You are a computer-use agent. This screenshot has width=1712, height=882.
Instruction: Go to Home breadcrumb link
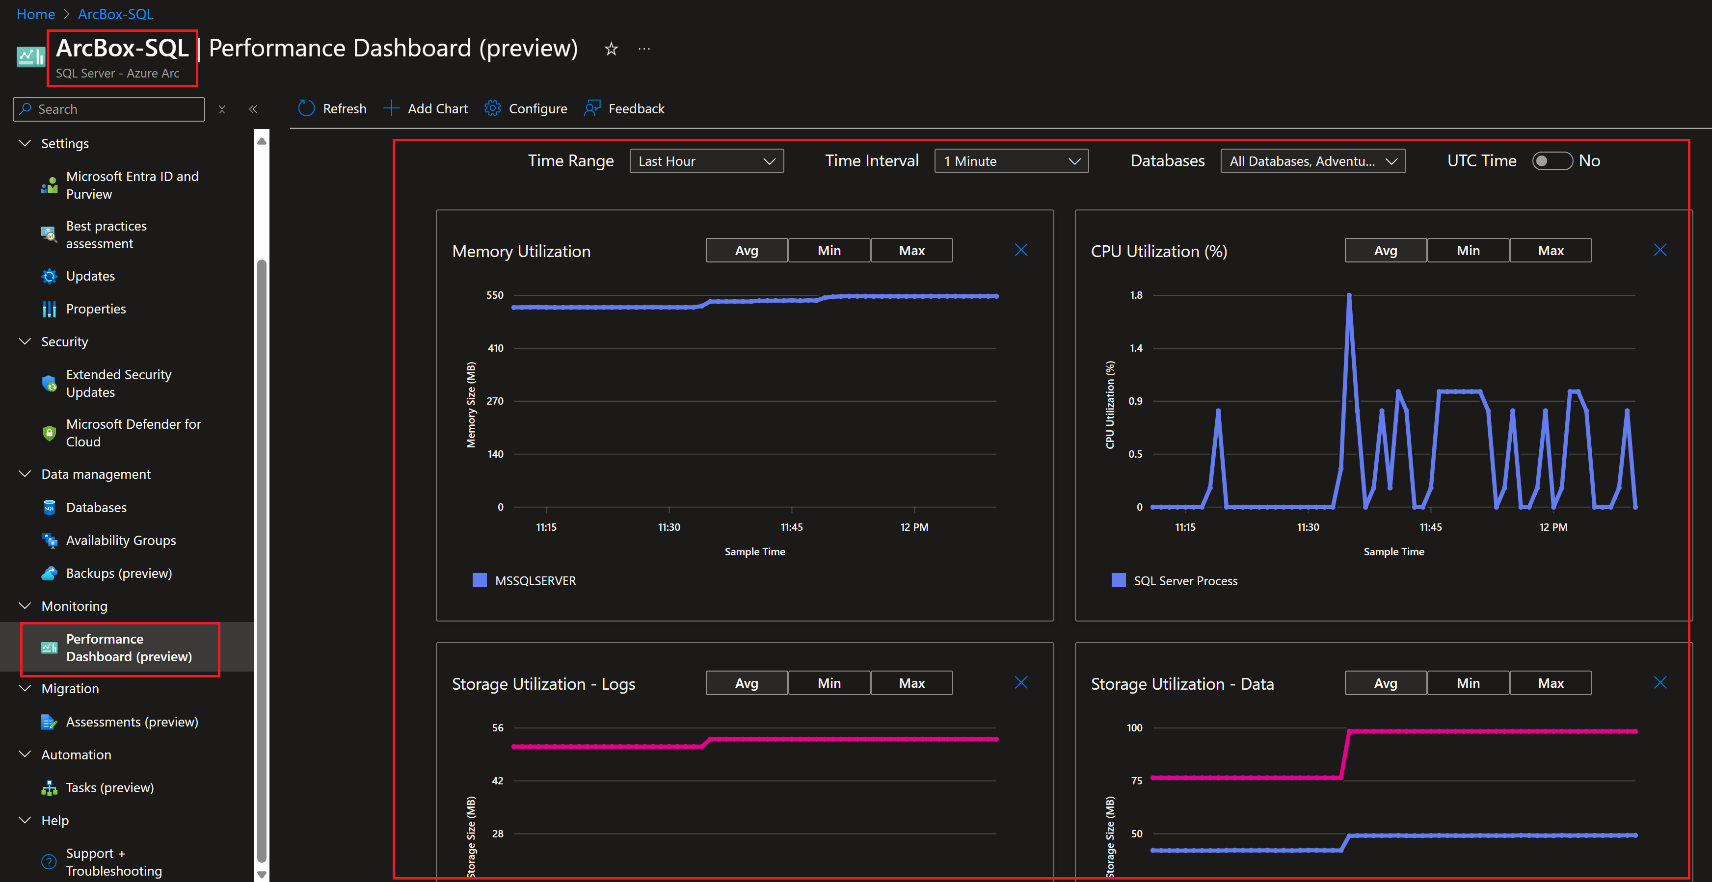click(x=35, y=14)
